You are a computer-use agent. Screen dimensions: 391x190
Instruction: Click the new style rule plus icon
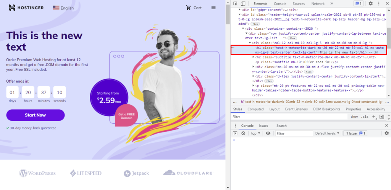(374, 117)
